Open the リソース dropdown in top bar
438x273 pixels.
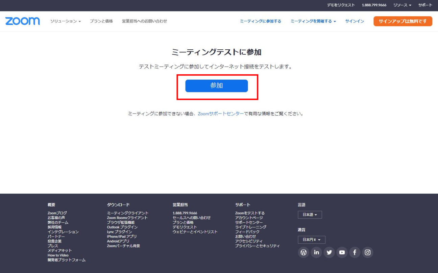point(402,5)
